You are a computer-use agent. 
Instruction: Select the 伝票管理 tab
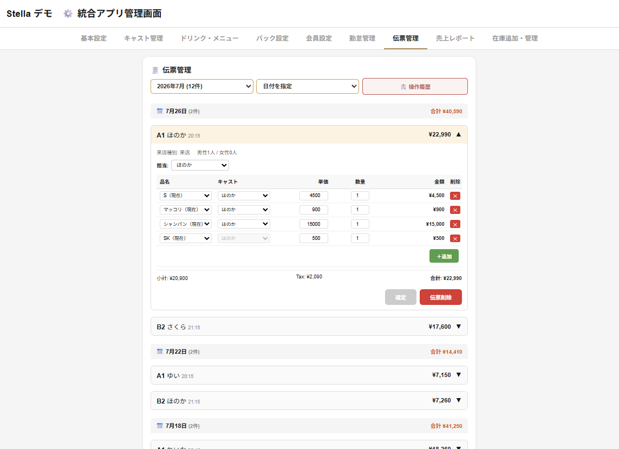(x=406, y=38)
